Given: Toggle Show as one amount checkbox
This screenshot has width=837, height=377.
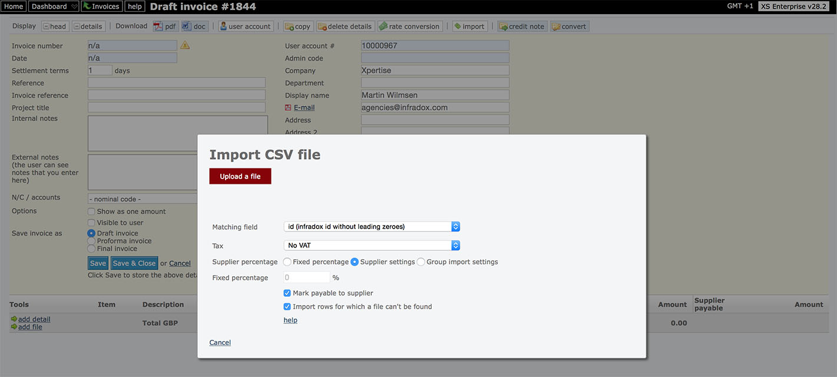Looking at the screenshot, I should [91, 211].
